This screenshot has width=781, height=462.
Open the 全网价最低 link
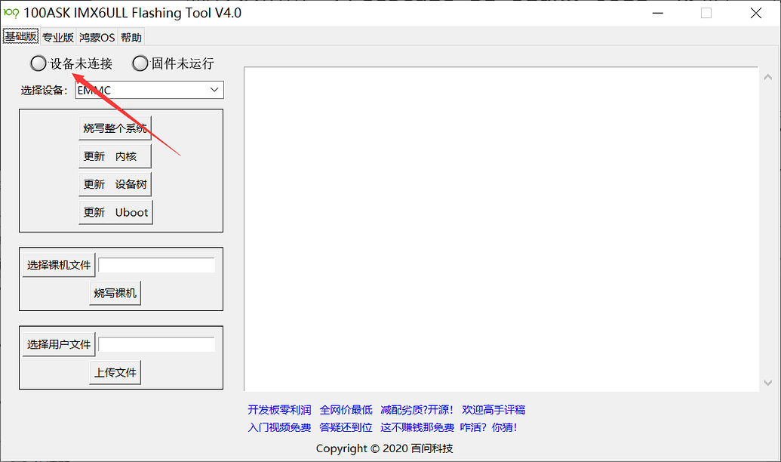tap(346, 410)
